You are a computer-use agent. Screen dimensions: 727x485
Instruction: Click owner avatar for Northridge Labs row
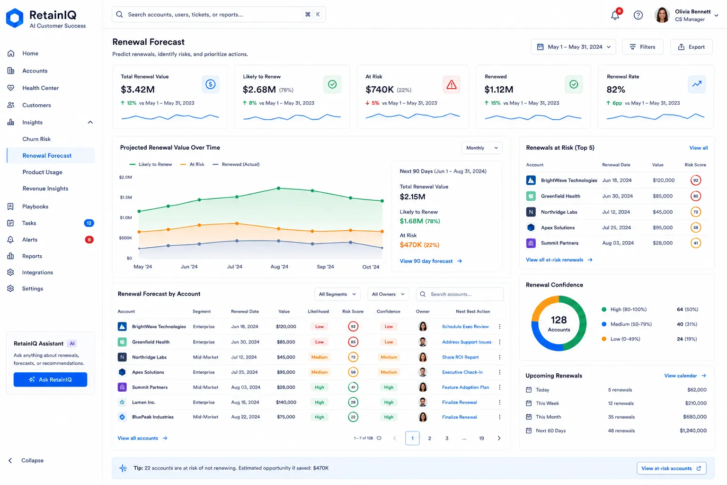pyautogui.click(x=423, y=357)
